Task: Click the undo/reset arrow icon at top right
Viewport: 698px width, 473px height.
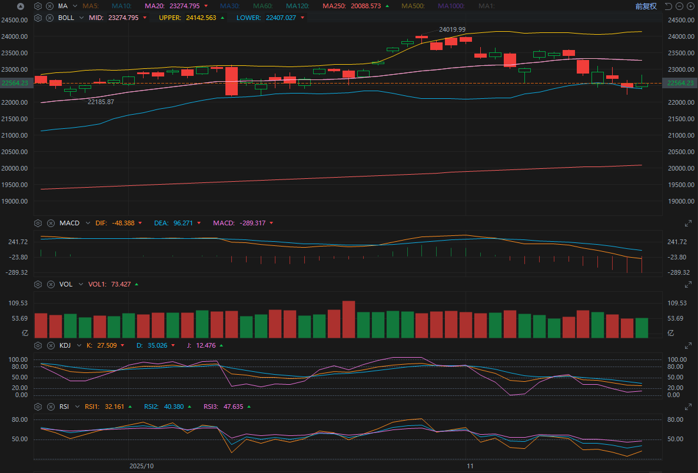Action: [x=668, y=6]
